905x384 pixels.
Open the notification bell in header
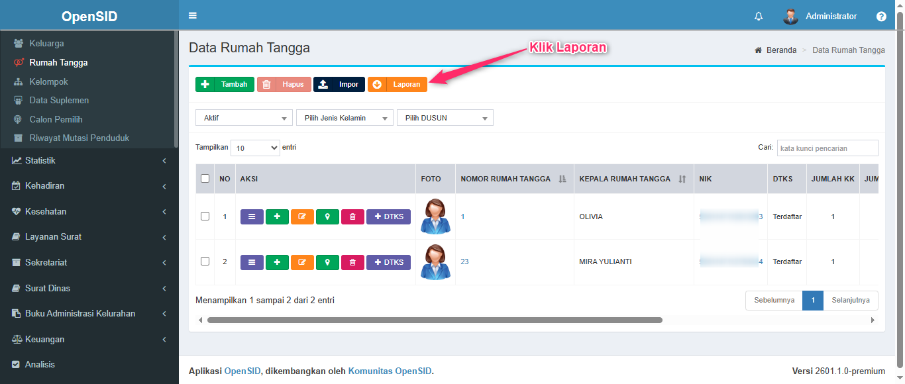[759, 17]
